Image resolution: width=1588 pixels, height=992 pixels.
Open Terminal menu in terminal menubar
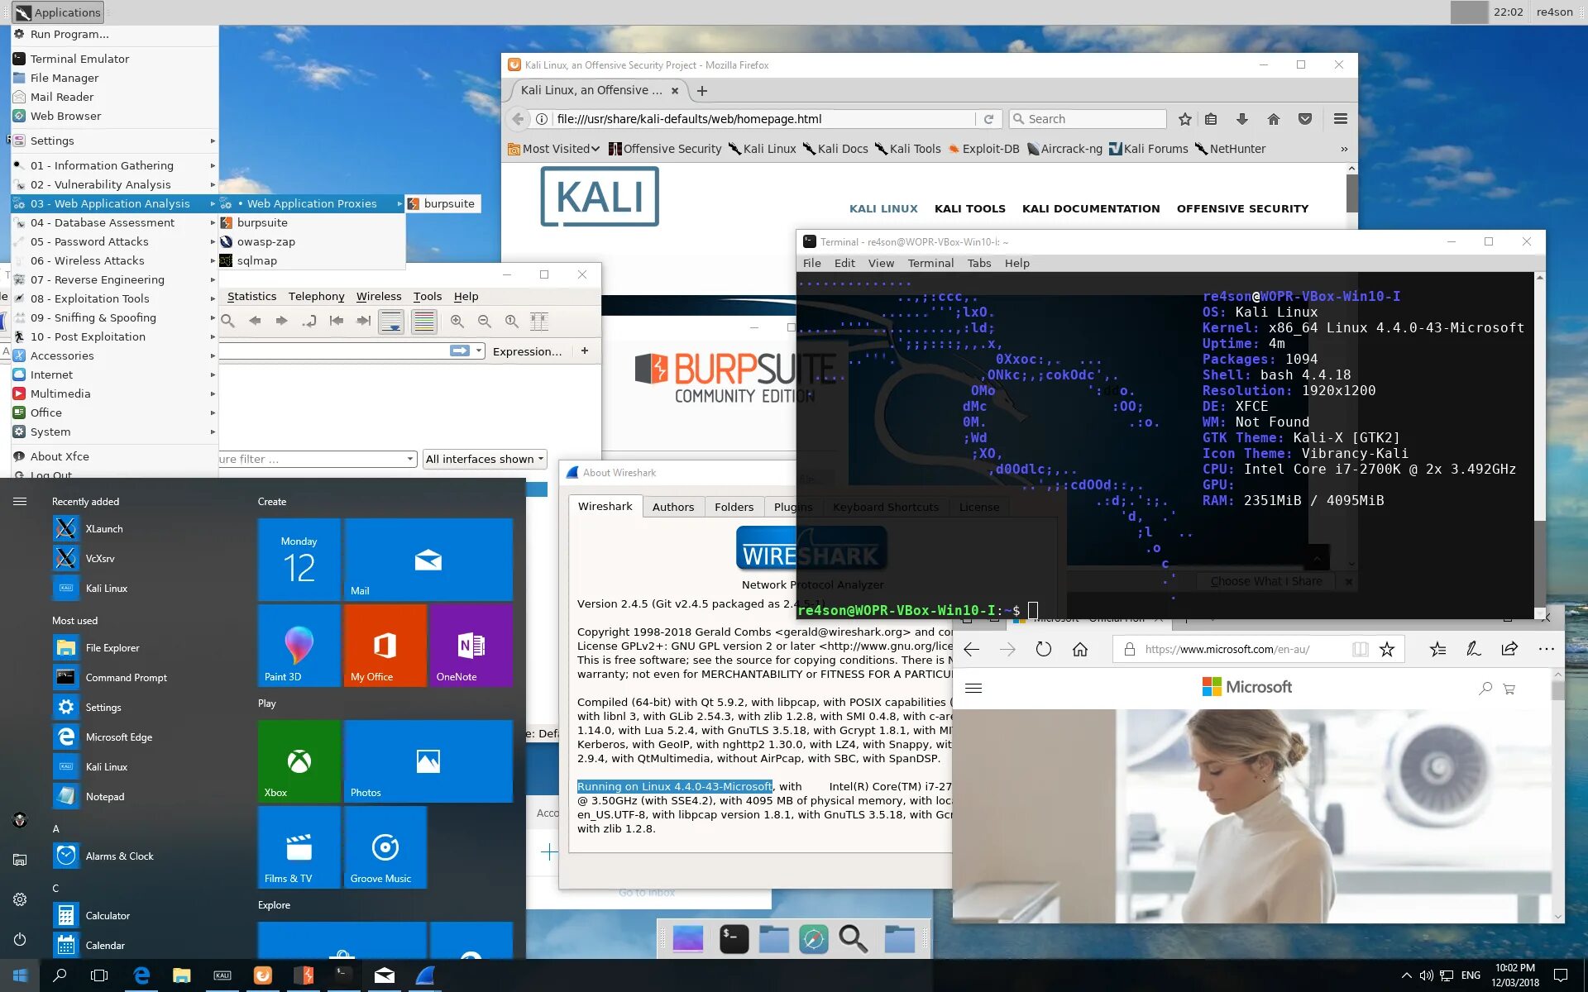point(930,263)
